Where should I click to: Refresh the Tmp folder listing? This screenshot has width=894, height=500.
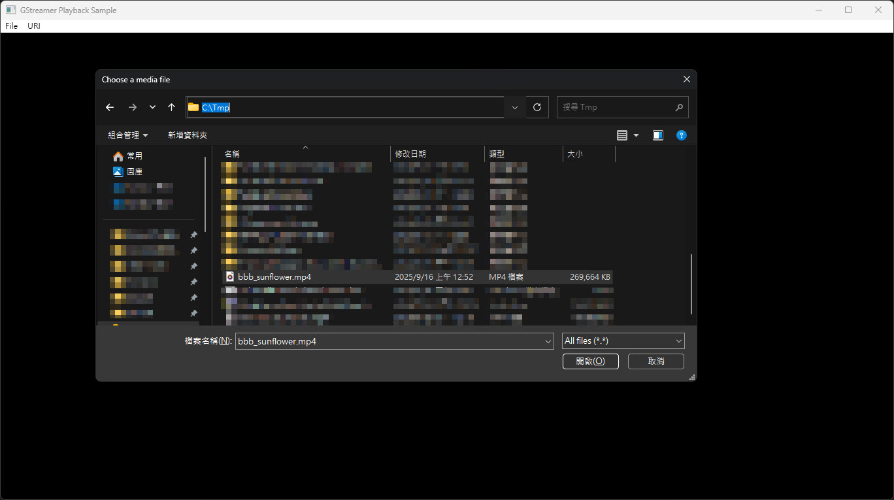coord(537,107)
